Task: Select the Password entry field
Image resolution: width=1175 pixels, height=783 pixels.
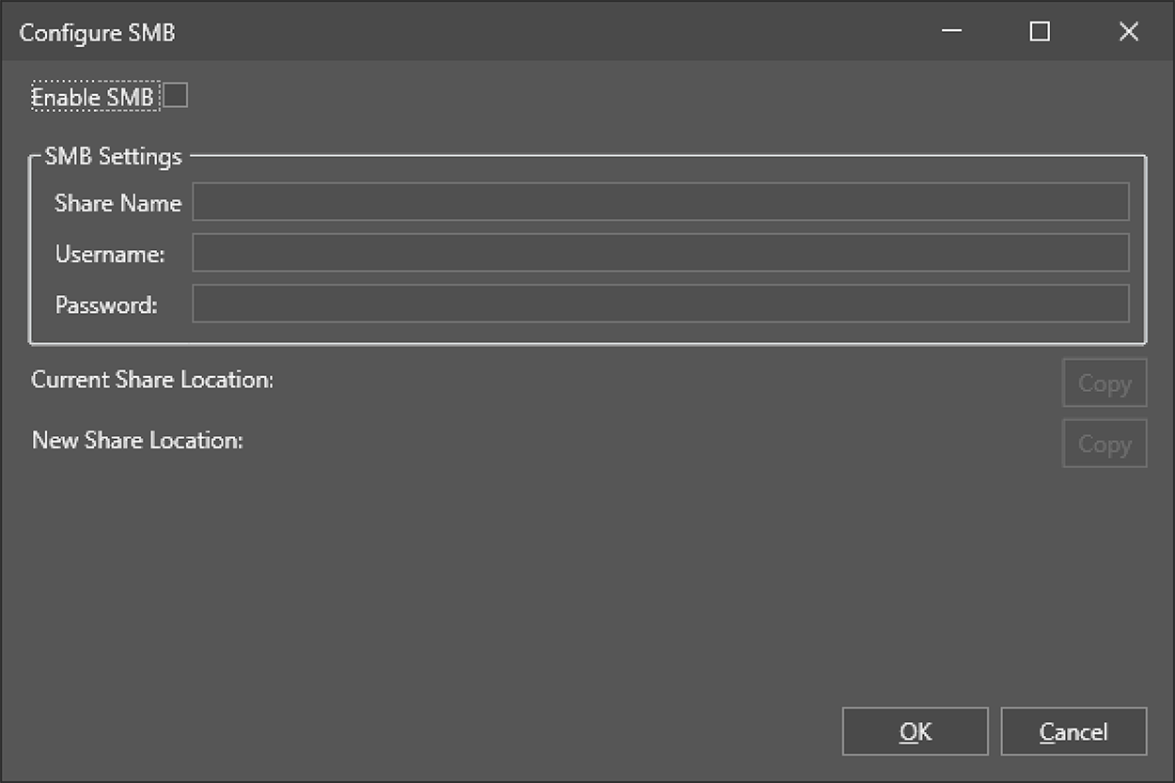Action: point(660,304)
